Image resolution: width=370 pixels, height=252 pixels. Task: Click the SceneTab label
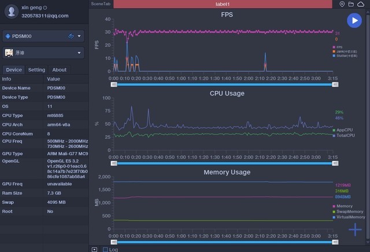(x=101, y=4)
